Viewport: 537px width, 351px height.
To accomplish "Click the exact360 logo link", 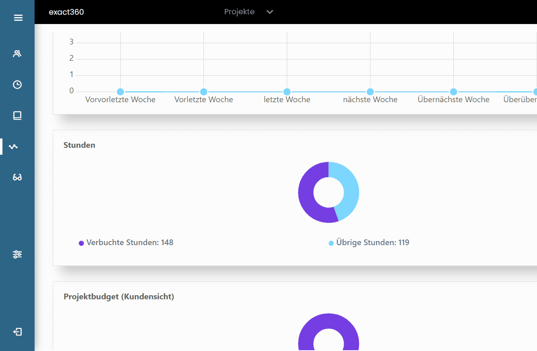I will [66, 12].
